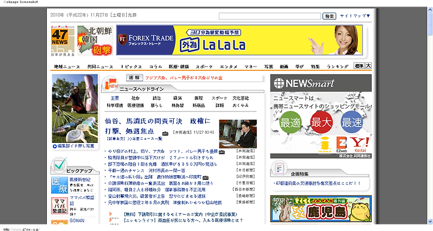
Task: Expand the サイトマップ dropdown
Action: [x=355, y=16]
